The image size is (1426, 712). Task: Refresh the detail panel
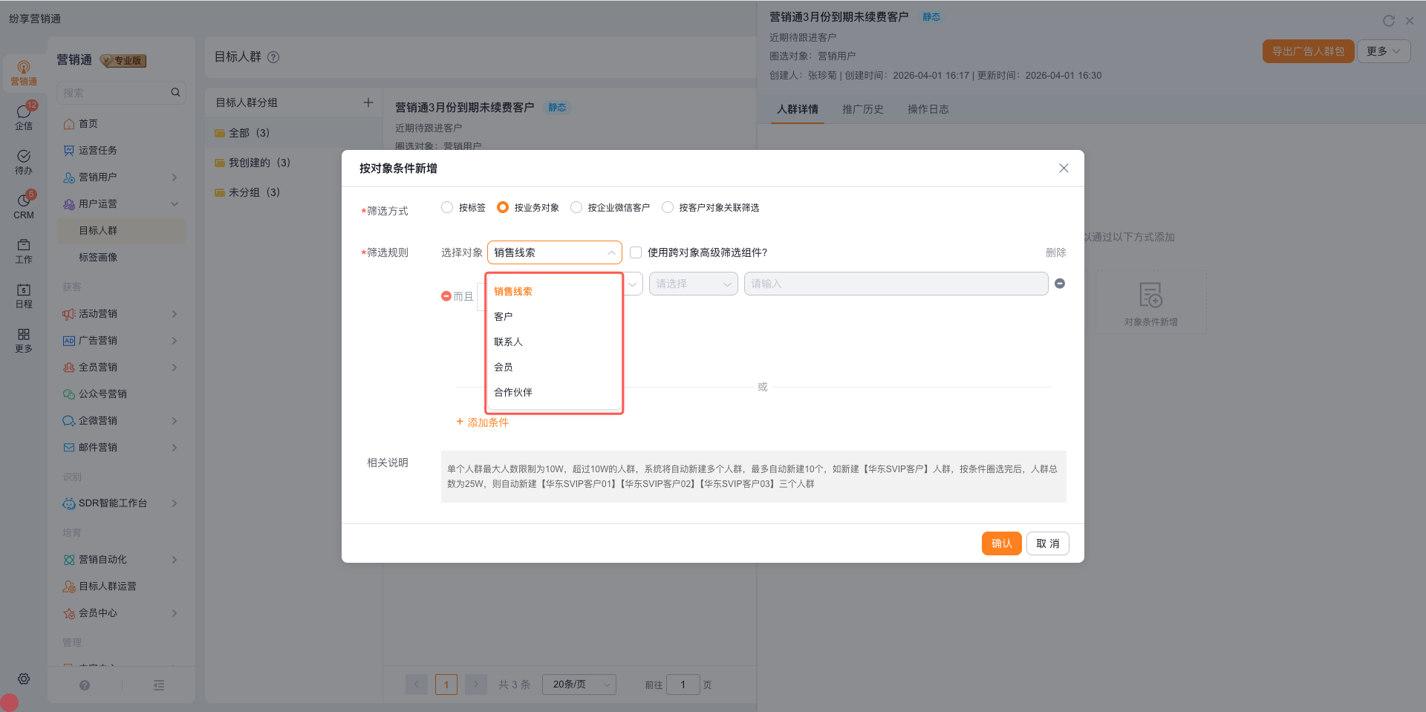1389,21
